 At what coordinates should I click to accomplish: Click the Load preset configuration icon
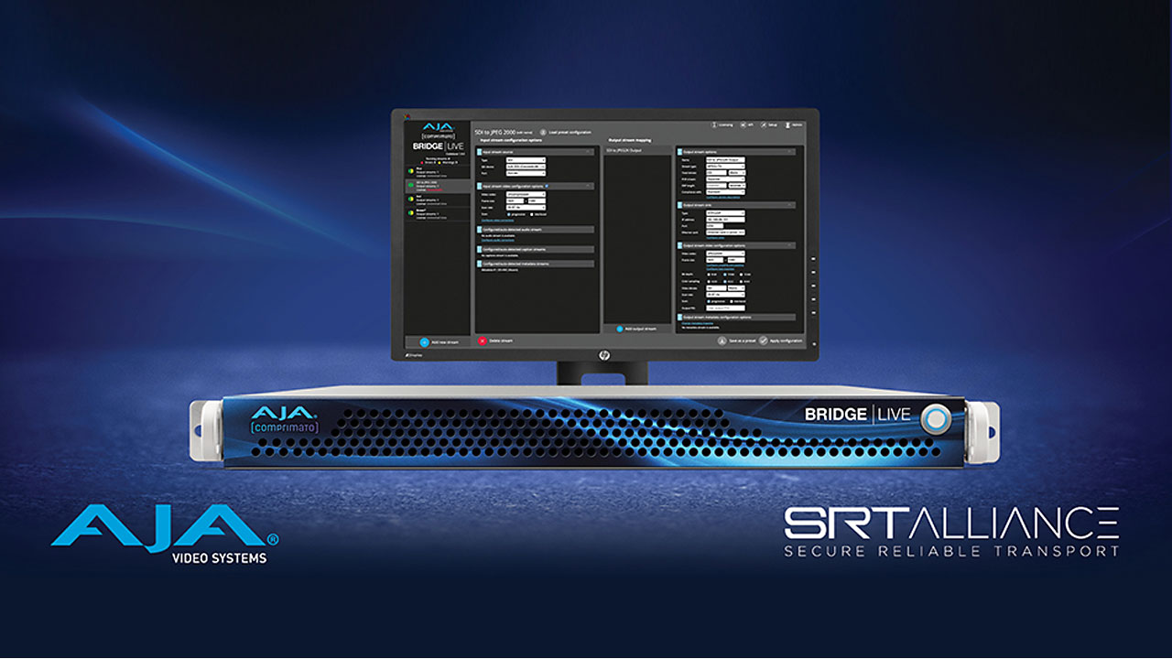(x=543, y=132)
